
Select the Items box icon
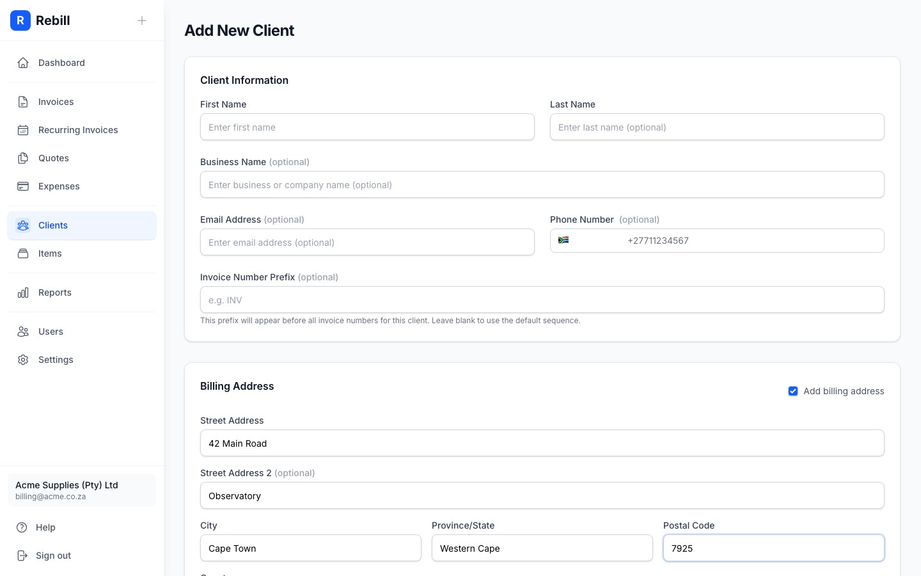(x=23, y=253)
